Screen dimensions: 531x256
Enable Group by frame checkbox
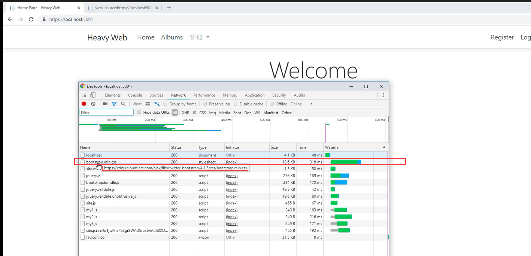[166, 104]
